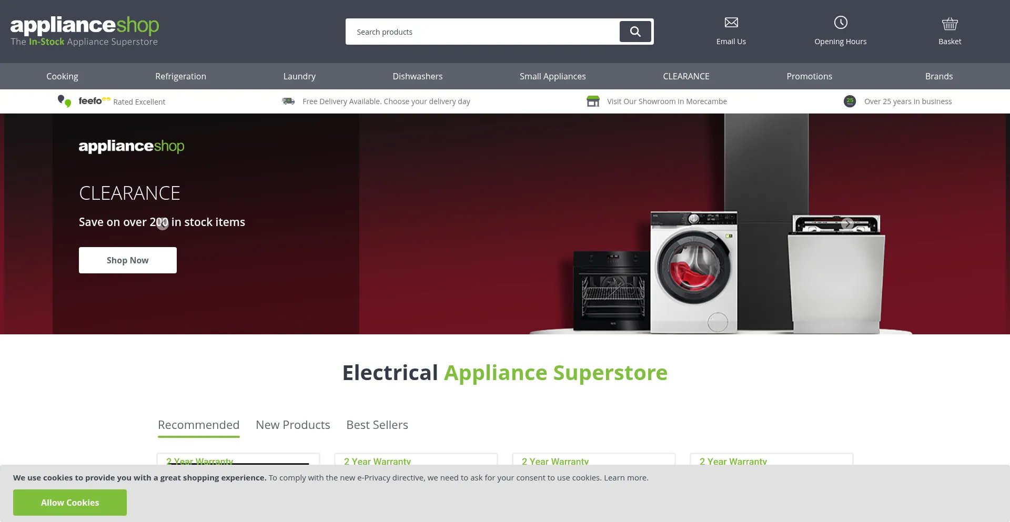Click the showroom storefront icon
This screenshot has width=1010, height=522.
593,101
